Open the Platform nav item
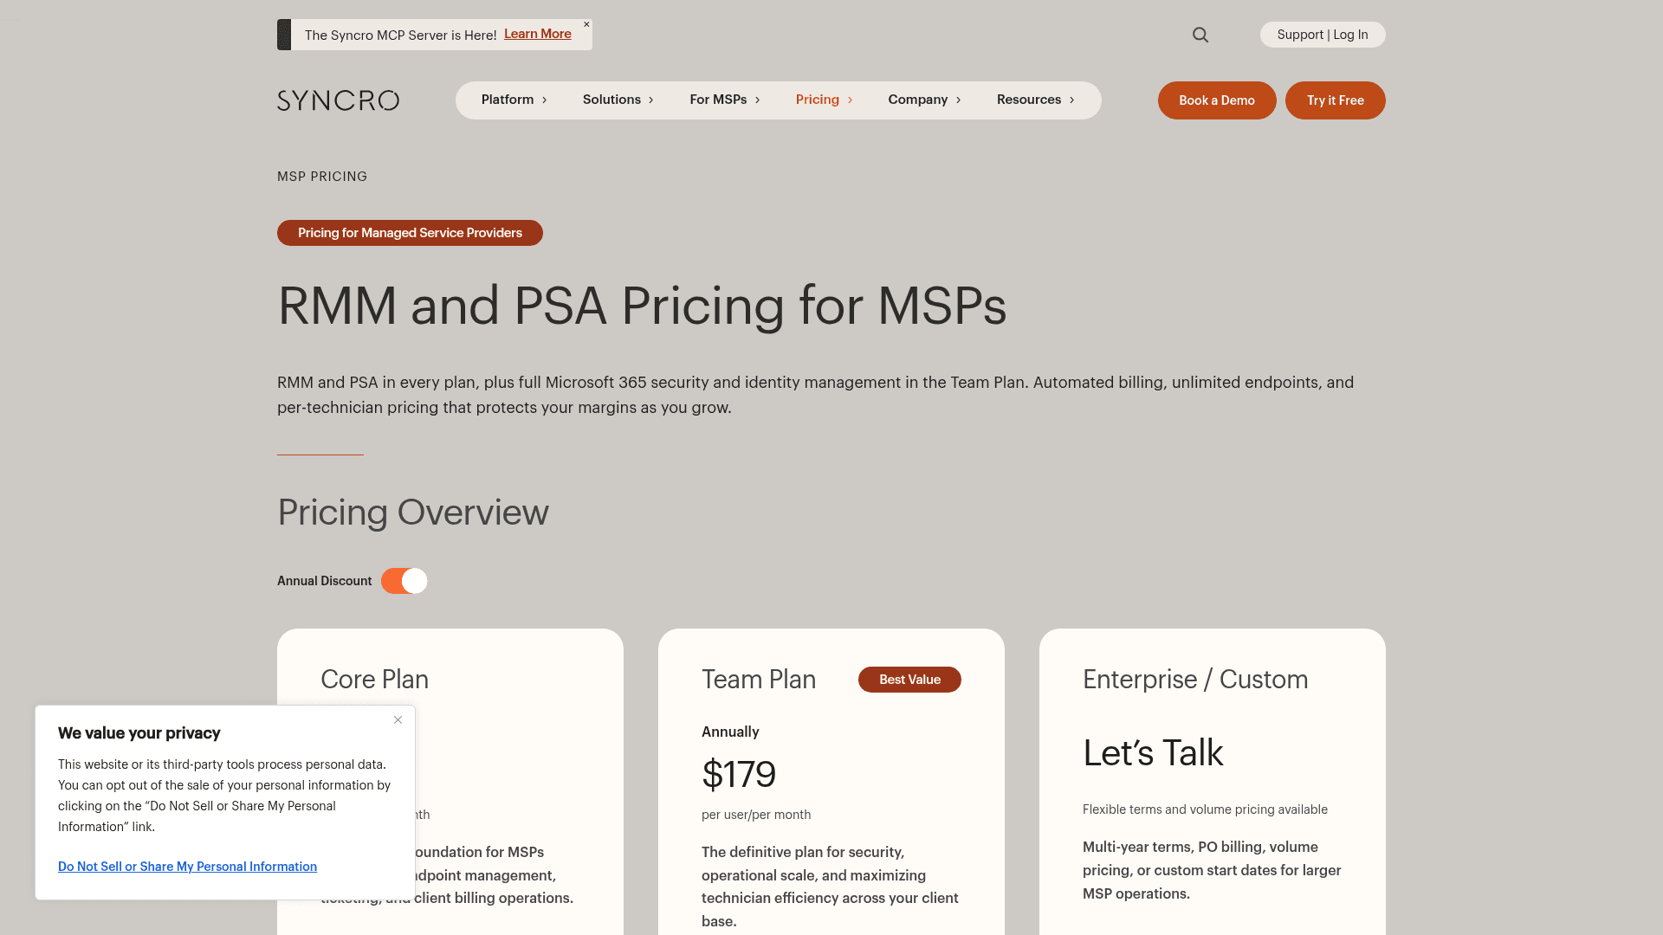Image resolution: width=1663 pixels, height=935 pixels. [x=508, y=100]
